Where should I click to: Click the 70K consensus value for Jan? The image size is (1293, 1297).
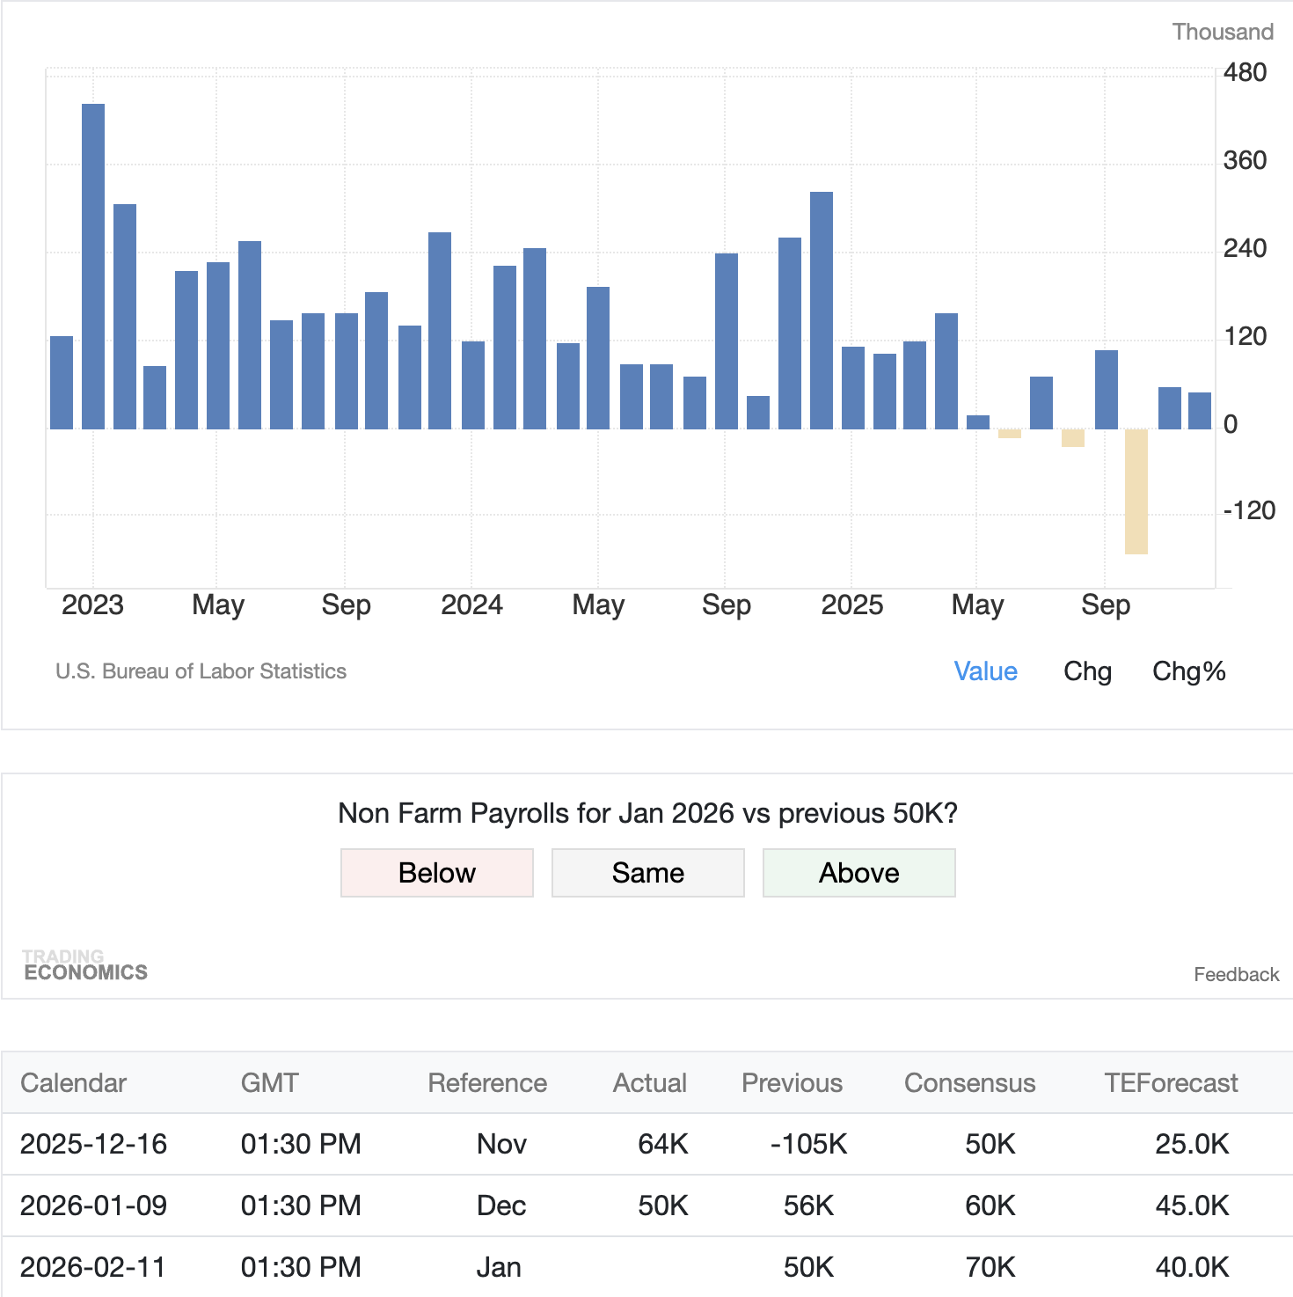[x=990, y=1267]
